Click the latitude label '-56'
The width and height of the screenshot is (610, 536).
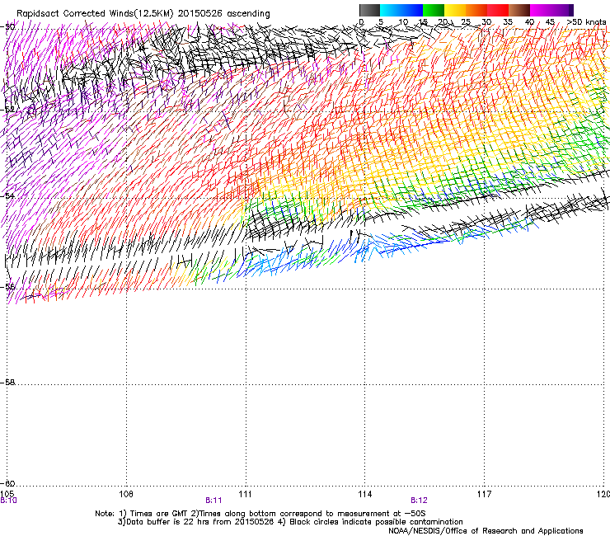[7, 287]
